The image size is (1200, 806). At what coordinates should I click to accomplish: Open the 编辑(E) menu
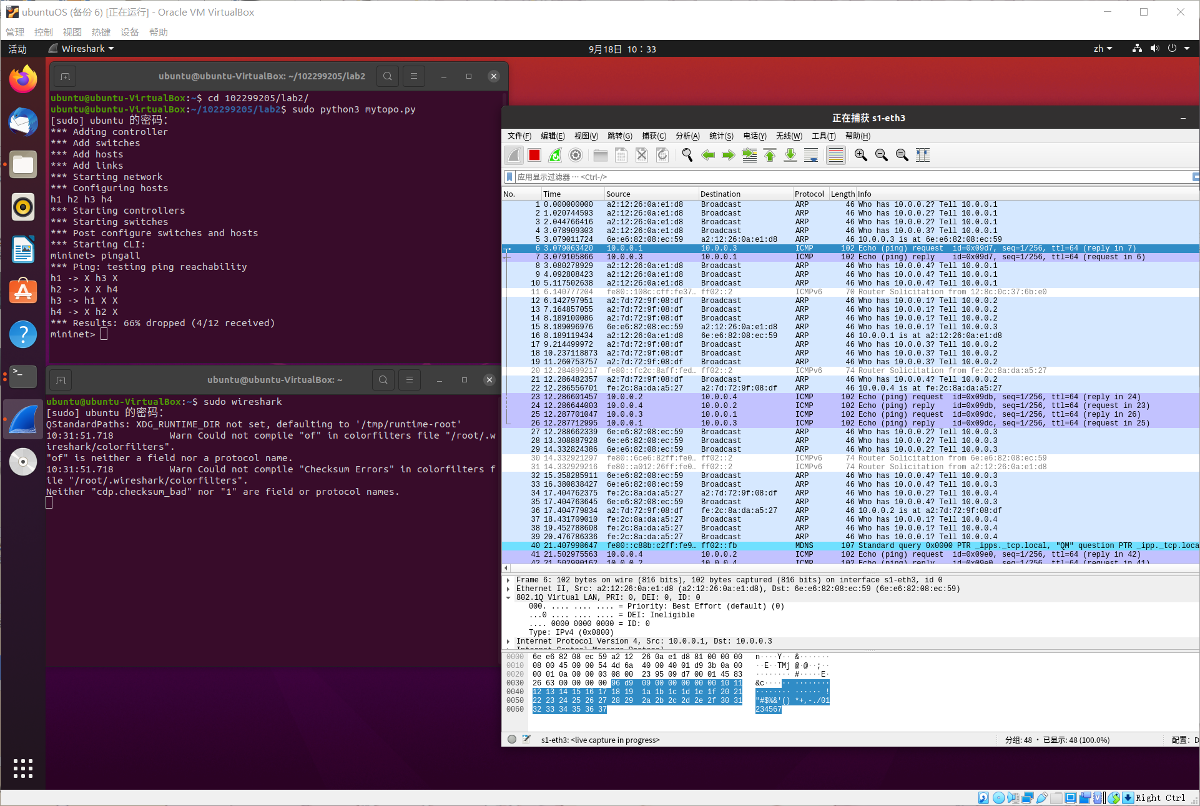pos(553,136)
